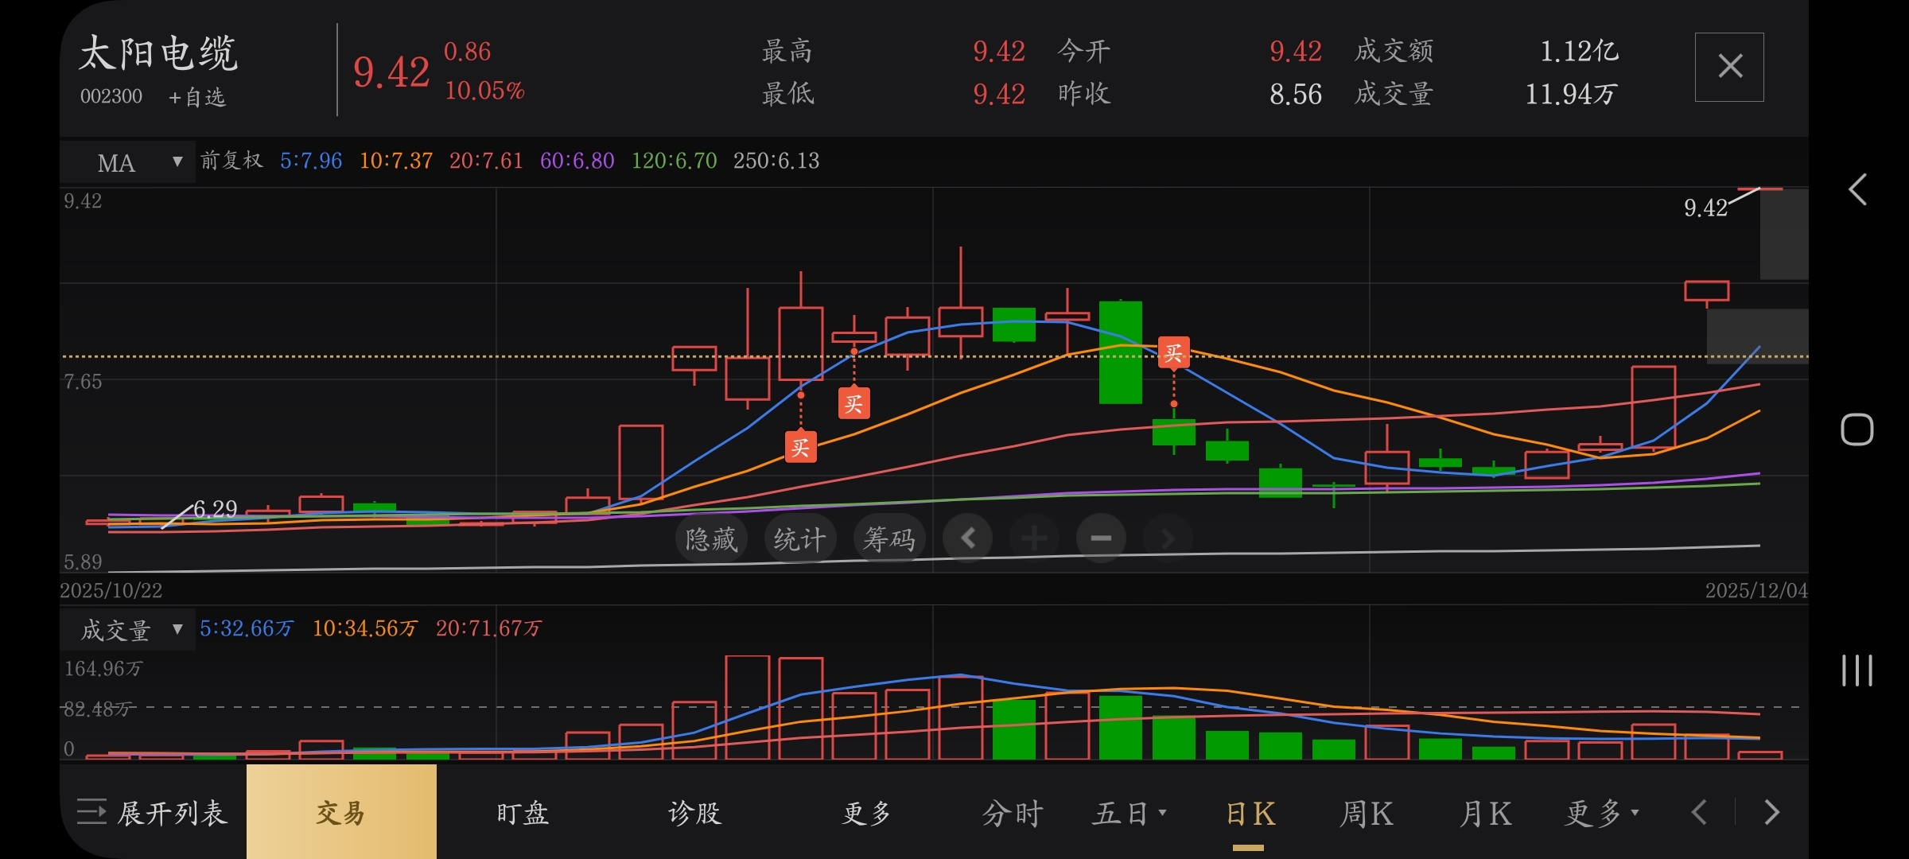Open the 五日 period dropdown

(x=1129, y=813)
